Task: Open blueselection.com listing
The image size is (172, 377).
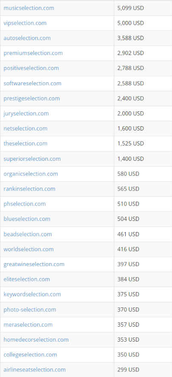Action: pyautogui.click(x=27, y=219)
